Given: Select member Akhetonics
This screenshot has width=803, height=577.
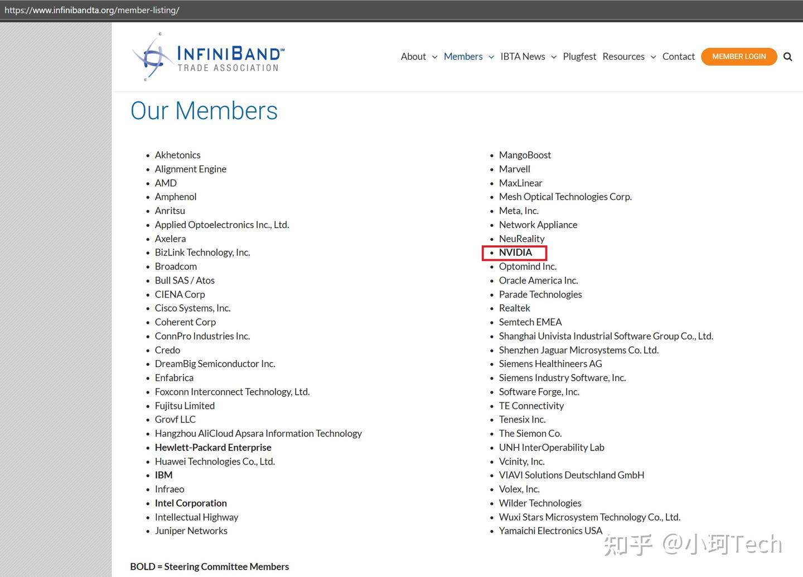Looking at the screenshot, I should (x=177, y=155).
